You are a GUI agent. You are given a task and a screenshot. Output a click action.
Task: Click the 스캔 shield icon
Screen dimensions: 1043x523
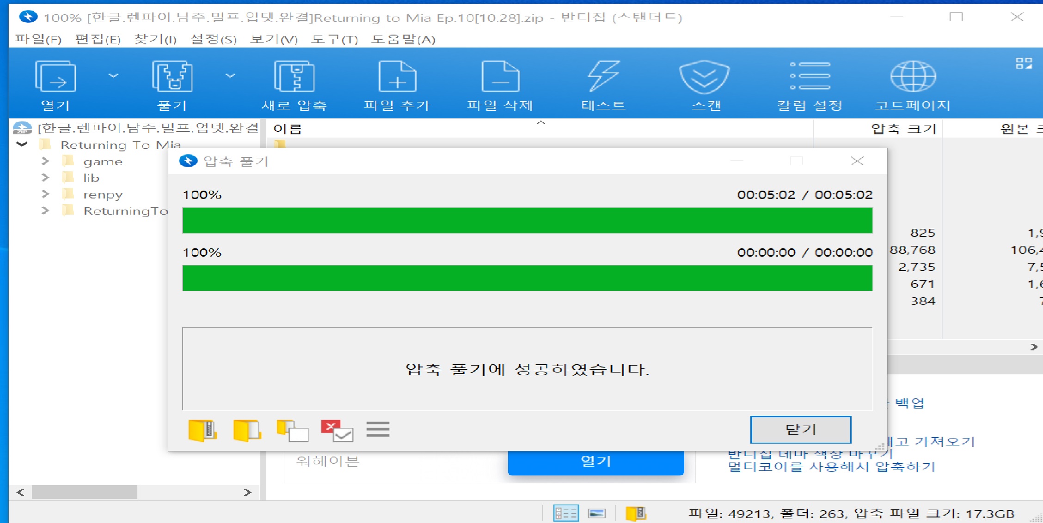[705, 77]
